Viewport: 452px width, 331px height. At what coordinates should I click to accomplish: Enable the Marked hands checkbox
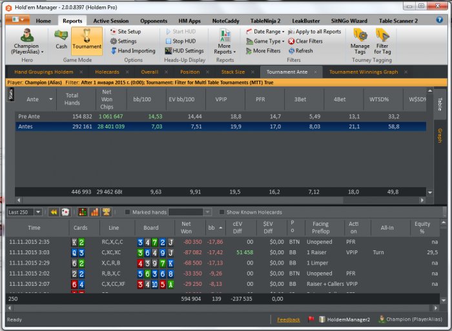[x=127, y=212]
